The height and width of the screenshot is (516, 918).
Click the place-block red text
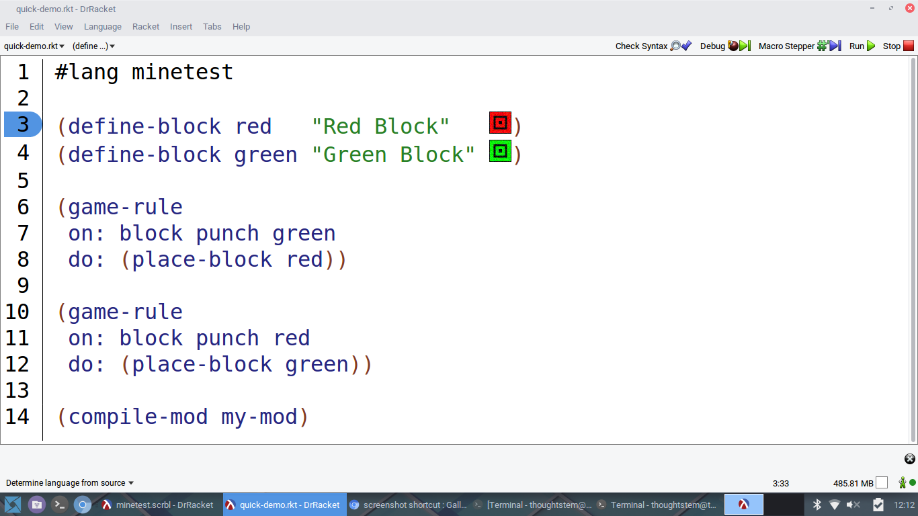227,259
